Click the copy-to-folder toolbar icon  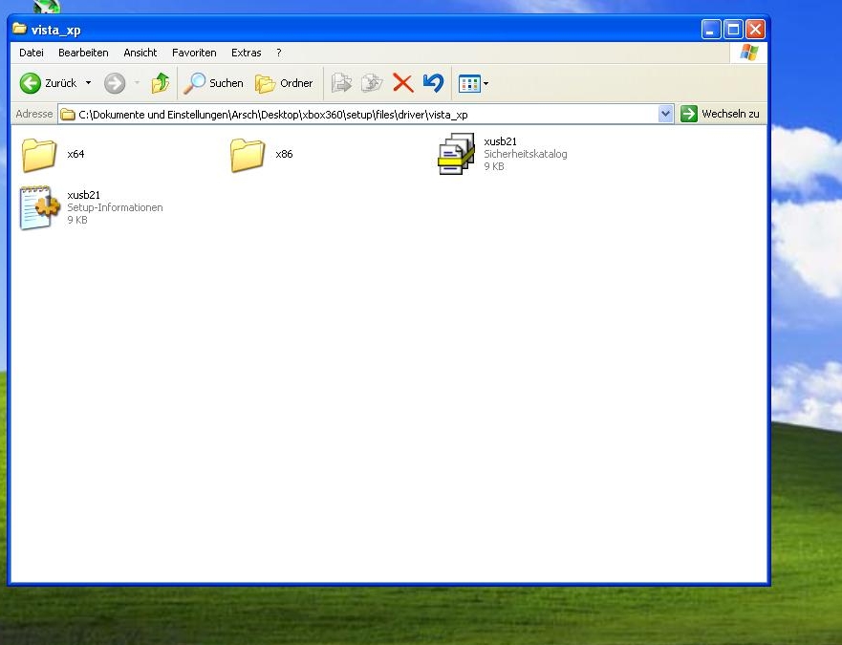point(372,83)
